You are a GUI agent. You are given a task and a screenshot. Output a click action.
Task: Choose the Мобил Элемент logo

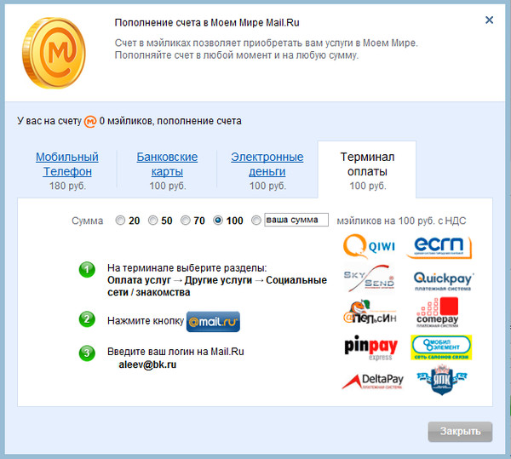point(441,347)
